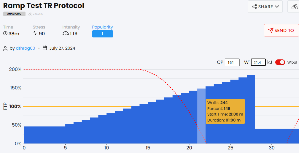Click the clock icon beside 38m
299x153 pixels.
[x=5, y=34]
